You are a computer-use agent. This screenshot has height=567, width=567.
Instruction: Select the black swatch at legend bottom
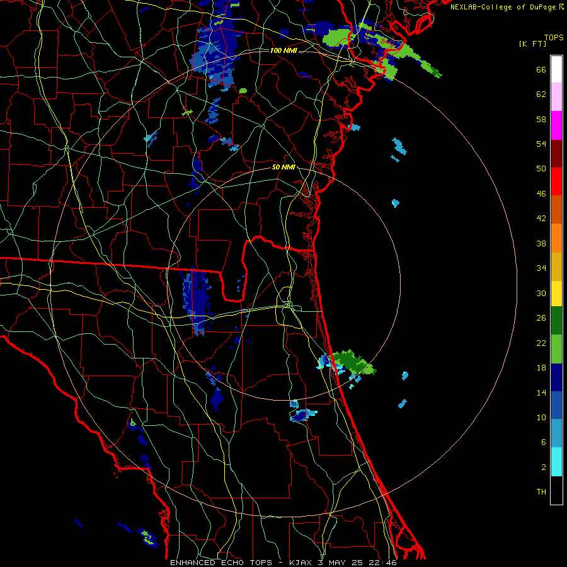[x=556, y=490]
